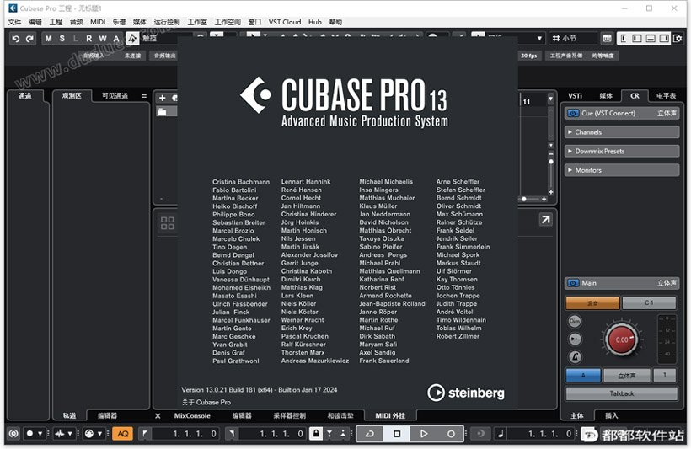Click the 30 fps frame rate field
Viewport: 691px width, 449px height.
[529, 56]
